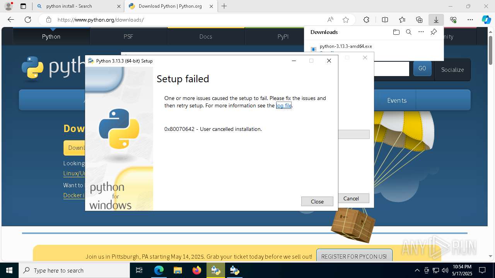Open the network status icon
495x278 pixels.
point(436,270)
